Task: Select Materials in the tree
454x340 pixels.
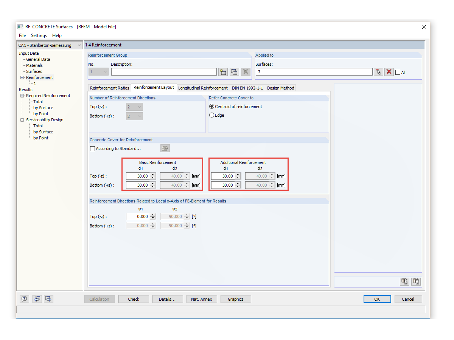Action: [34, 65]
